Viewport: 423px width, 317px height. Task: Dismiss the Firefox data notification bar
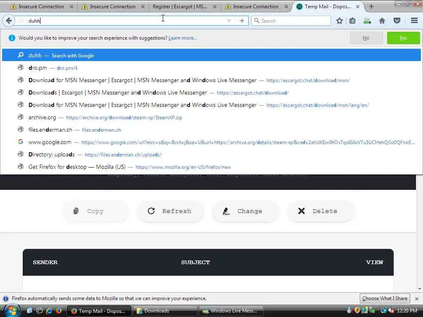[x=417, y=299]
